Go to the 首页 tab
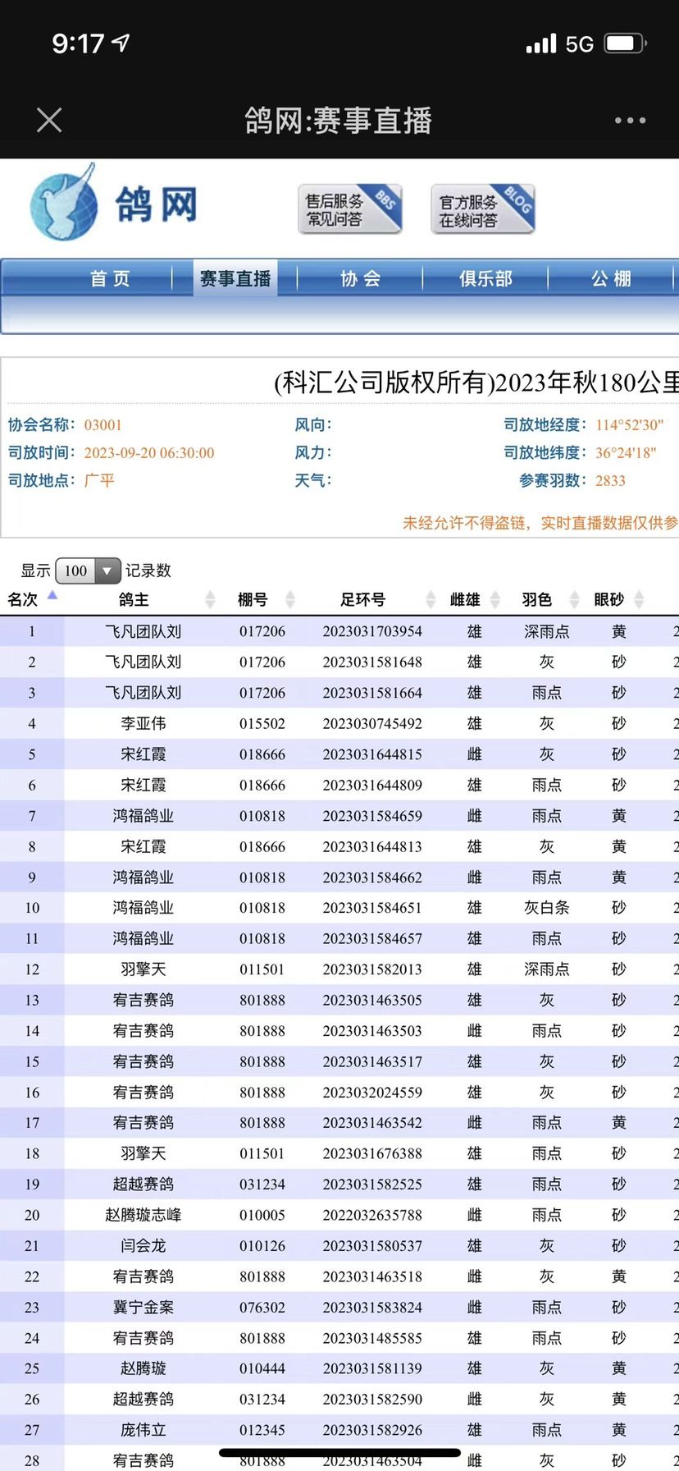The height and width of the screenshot is (1471, 679). pos(110,279)
